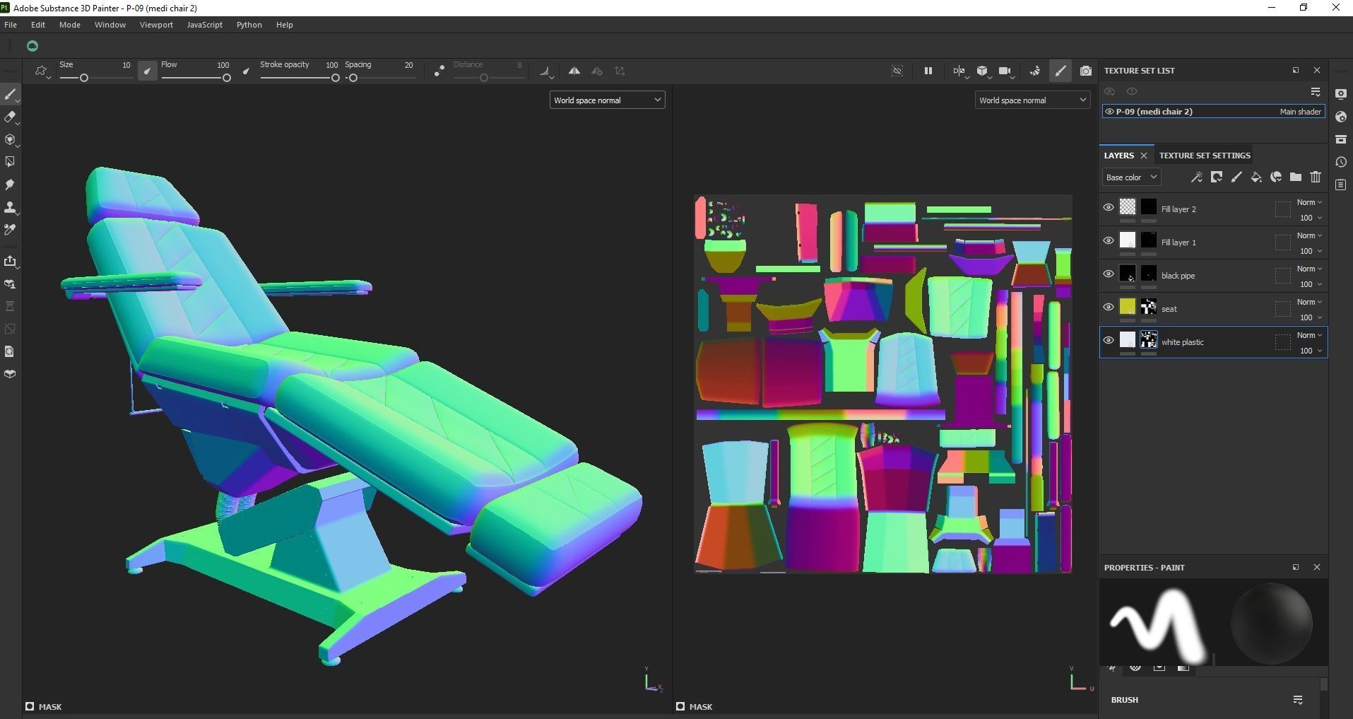
Task: Add an effect with the magic wand icon
Action: pyautogui.click(x=1196, y=177)
